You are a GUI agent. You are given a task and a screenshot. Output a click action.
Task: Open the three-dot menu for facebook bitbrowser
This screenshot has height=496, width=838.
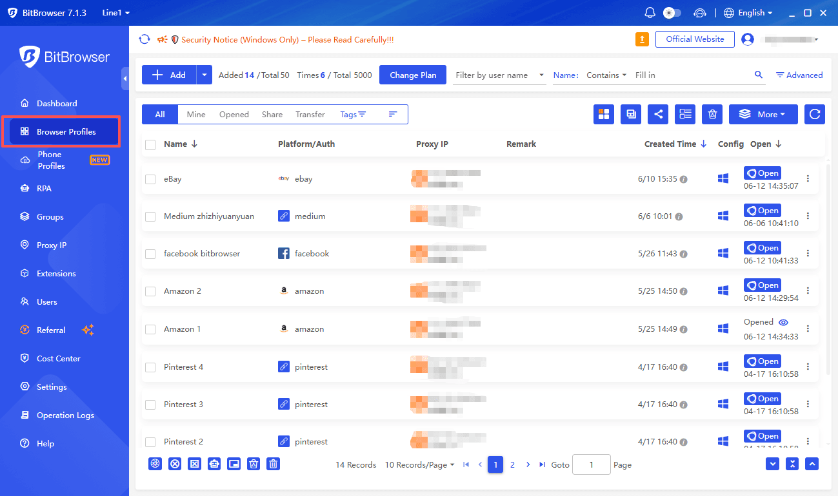click(808, 254)
